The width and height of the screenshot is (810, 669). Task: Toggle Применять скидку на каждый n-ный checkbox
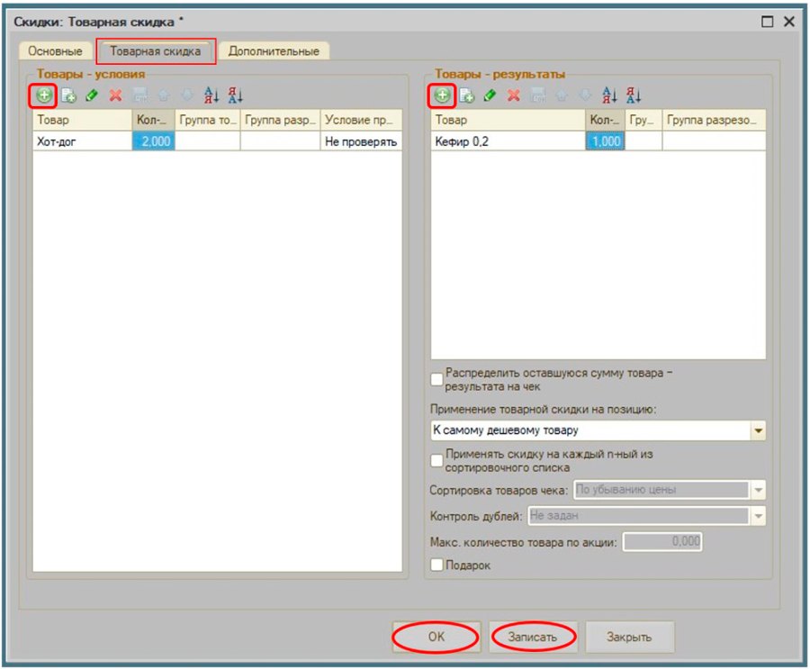(437, 461)
